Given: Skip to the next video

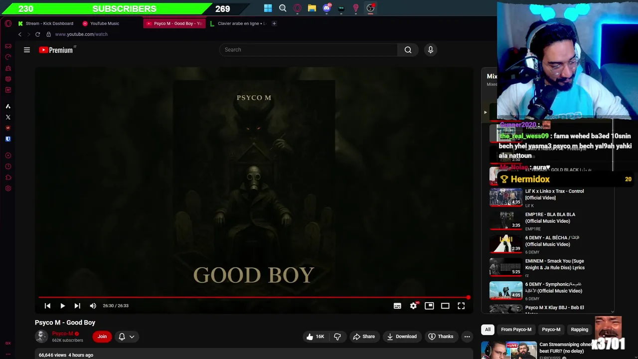Looking at the screenshot, I should (77, 306).
